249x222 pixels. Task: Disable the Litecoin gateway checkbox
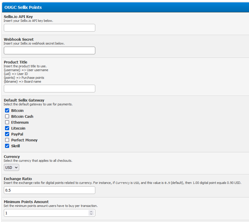click(x=7, y=128)
